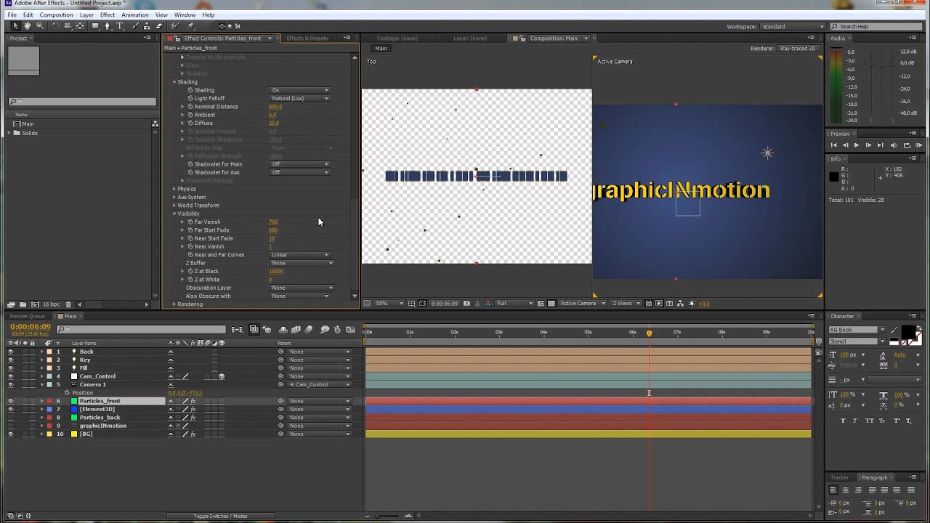Click the new folder icon in Project panel
The height and width of the screenshot is (523, 930).
(23, 304)
